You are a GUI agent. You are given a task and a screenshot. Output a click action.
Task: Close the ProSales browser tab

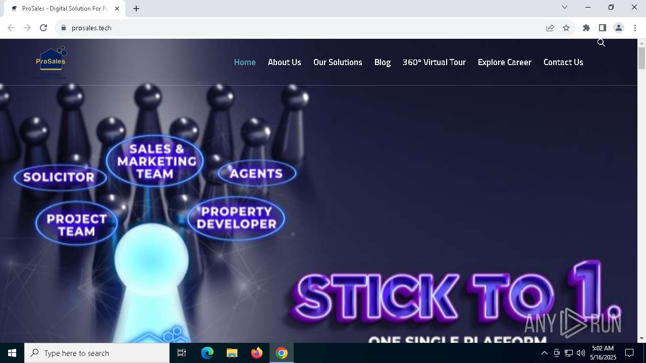tap(117, 9)
